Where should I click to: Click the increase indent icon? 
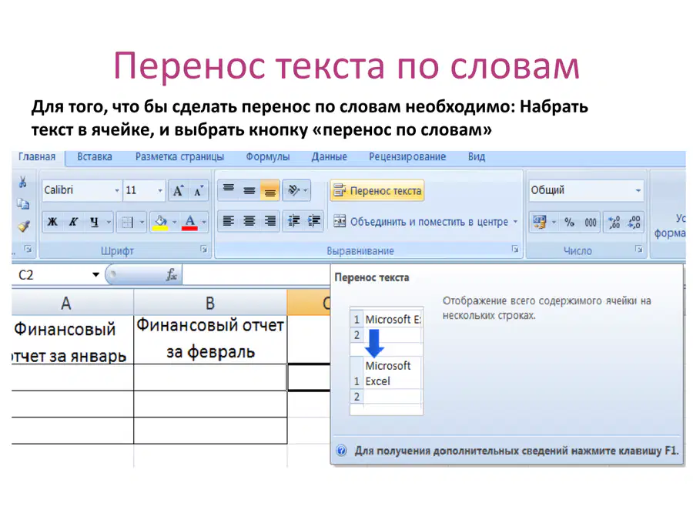314,221
